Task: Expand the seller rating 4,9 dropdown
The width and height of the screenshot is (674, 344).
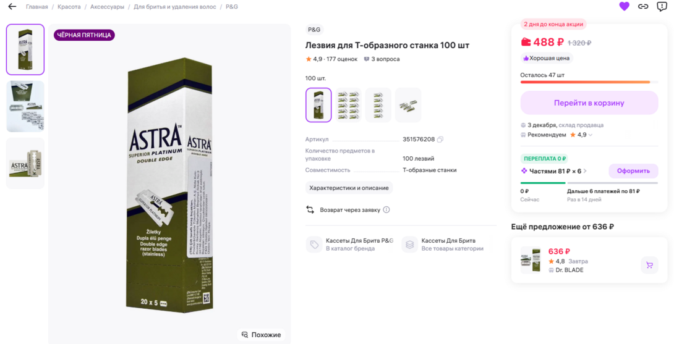Action: pos(590,135)
